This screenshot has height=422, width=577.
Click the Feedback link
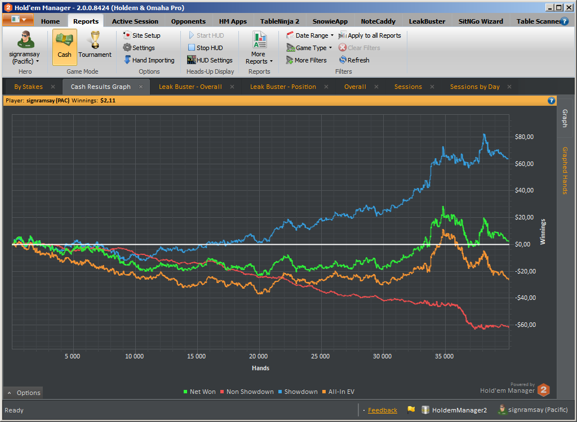383,410
